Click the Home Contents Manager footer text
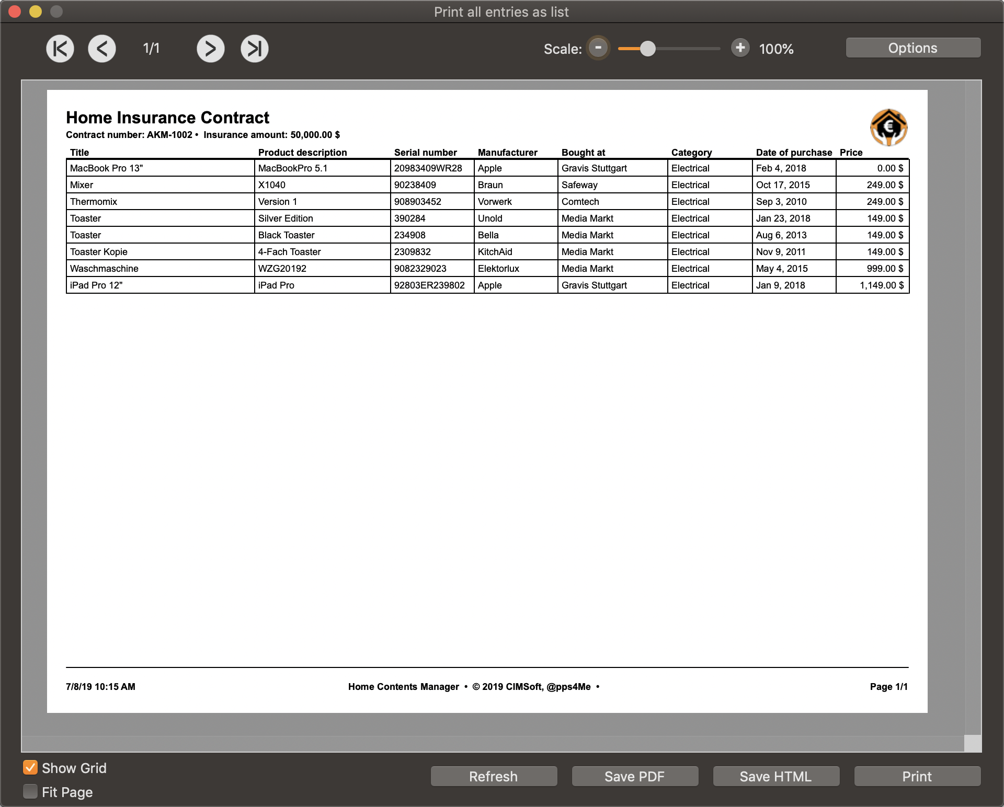 403,687
